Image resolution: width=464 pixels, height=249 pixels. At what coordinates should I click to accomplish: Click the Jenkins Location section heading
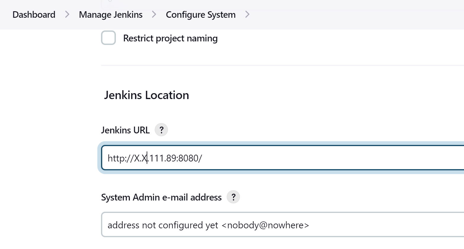pyautogui.click(x=146, y=95)
